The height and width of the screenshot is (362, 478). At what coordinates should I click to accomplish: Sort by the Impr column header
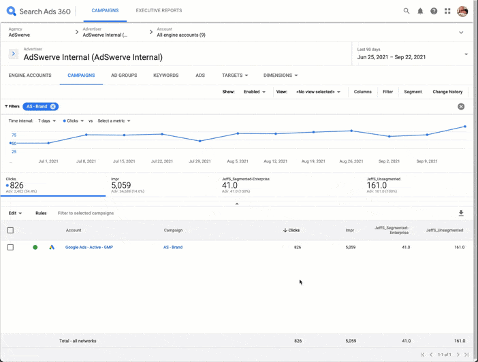point(350,230)
